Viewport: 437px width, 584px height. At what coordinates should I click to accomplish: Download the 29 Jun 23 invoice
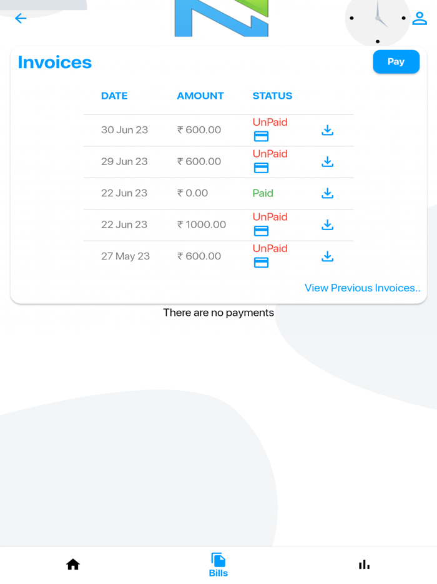[327, 161]
